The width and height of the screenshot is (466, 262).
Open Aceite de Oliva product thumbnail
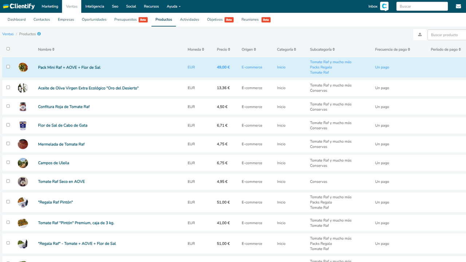23,88
